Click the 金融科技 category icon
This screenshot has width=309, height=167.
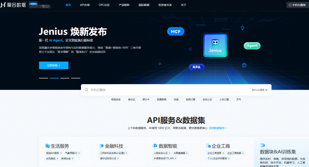[101, 146]
